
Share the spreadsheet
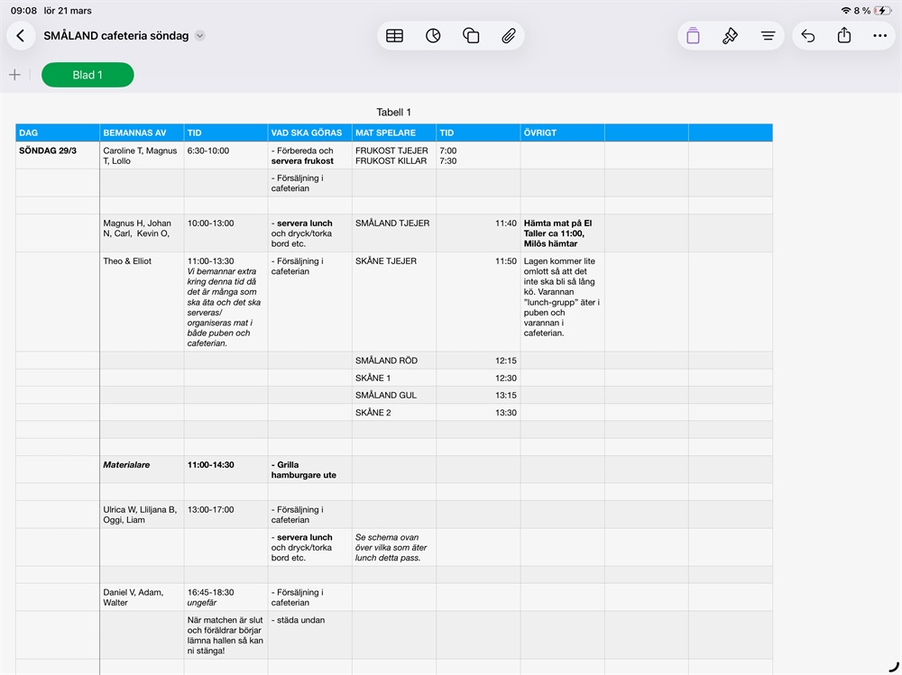click(844, 36)
